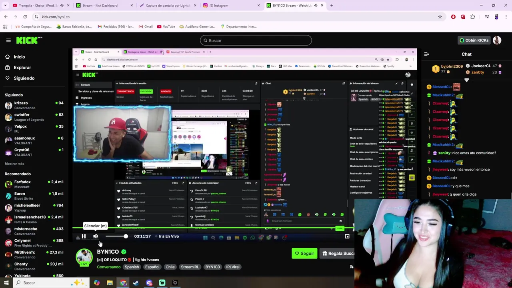This screenshot has width=512, height=288.
Task: Pause the stream playback
Action: (x=84, y=236)
